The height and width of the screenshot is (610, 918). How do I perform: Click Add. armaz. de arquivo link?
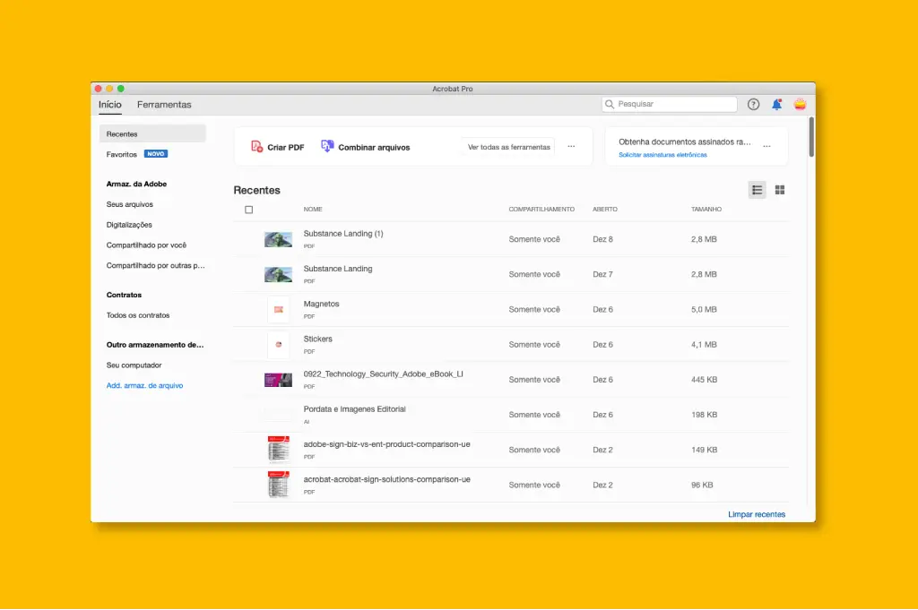tap(144, 385)
